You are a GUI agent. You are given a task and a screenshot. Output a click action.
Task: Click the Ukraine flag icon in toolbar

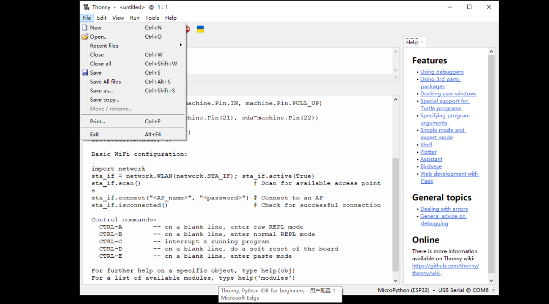click(200, 29)
